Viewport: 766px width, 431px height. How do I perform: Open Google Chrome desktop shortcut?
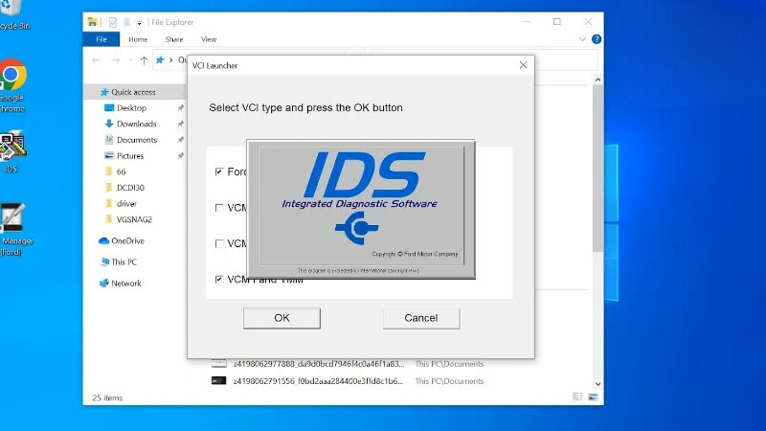pyautogui.click(x=12, y=86)
